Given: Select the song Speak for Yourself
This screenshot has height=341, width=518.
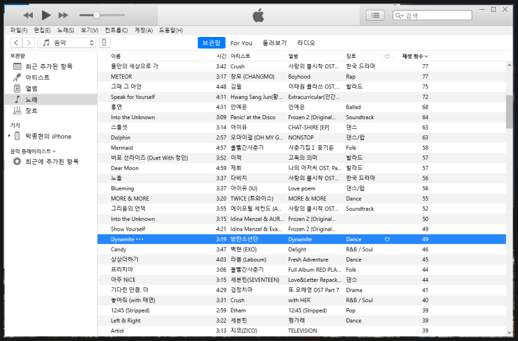Looking at the screenshot, I should (x=132, y=97).
